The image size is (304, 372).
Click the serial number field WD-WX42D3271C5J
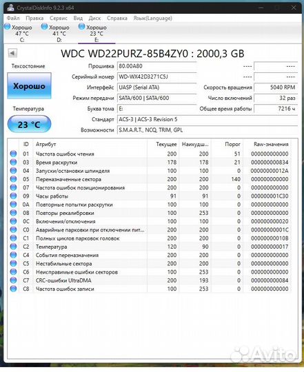point(157,77)
